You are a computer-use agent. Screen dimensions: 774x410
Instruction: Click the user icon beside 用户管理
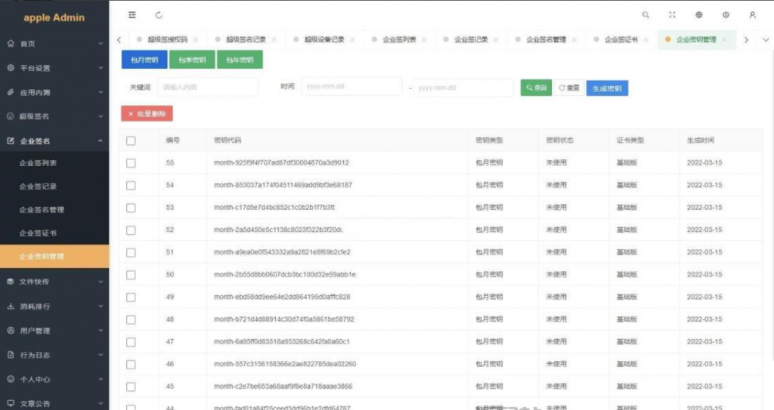(x=11, y=330)
